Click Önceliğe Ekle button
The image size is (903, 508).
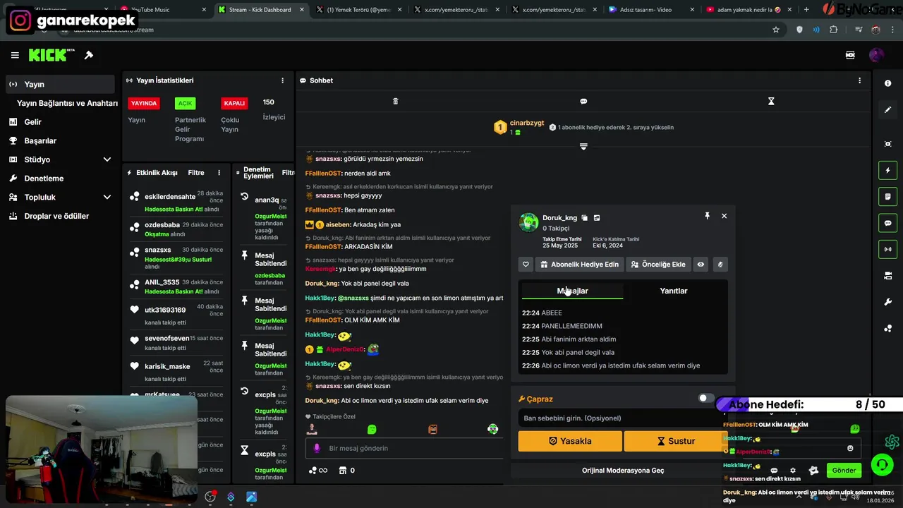click(x=658, y=265)
